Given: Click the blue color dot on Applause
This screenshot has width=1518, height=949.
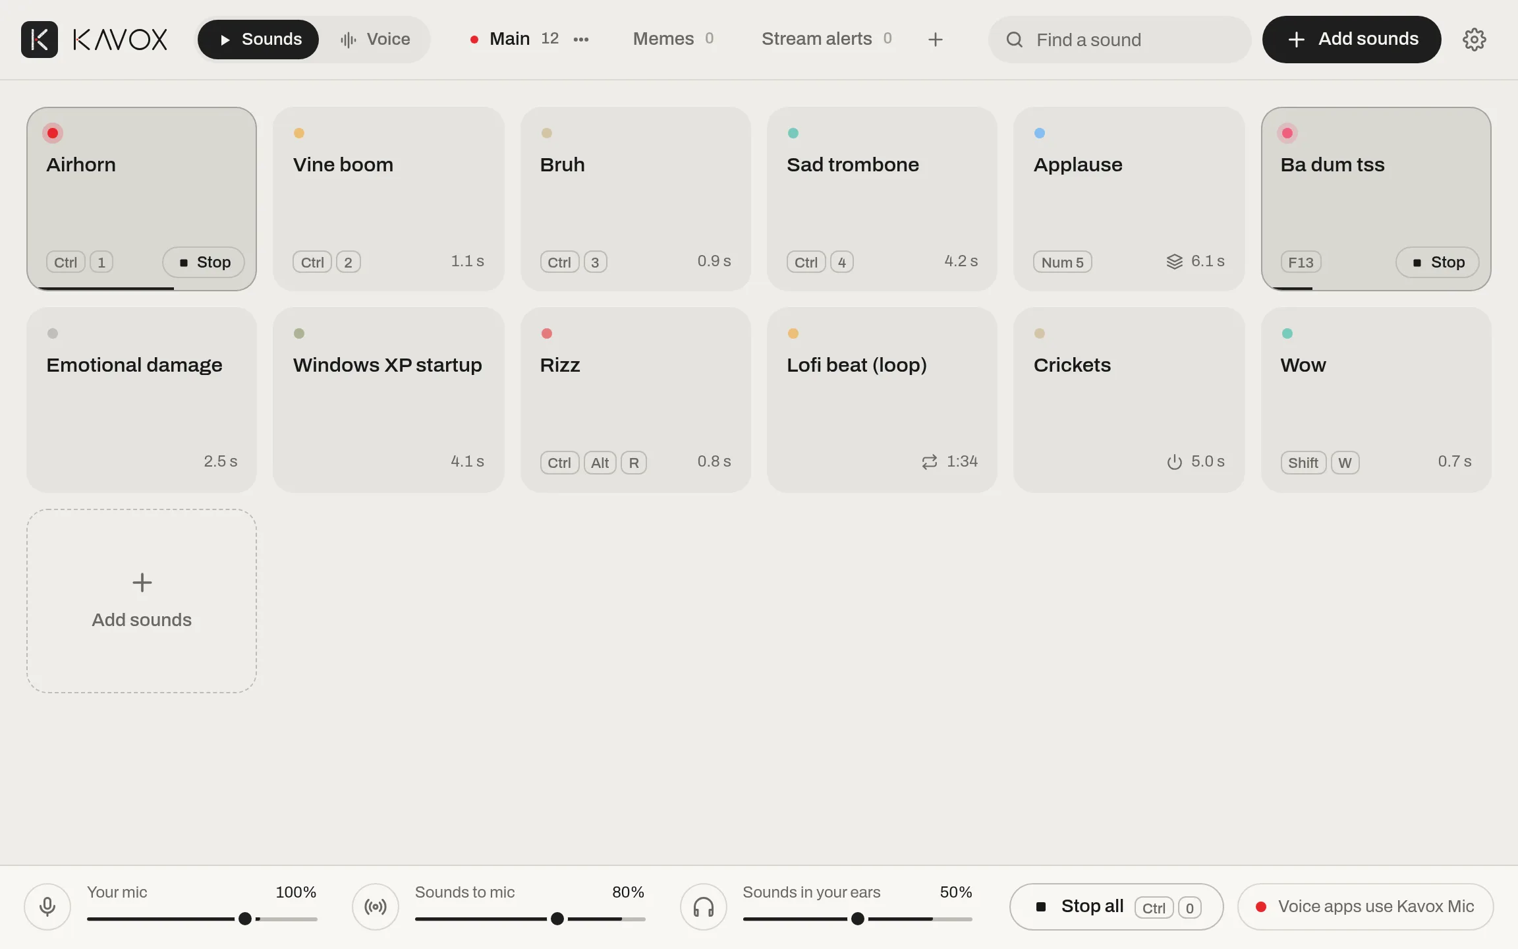Looking at the screenshot, I should pyautogui.click(x=1040, y=133).
